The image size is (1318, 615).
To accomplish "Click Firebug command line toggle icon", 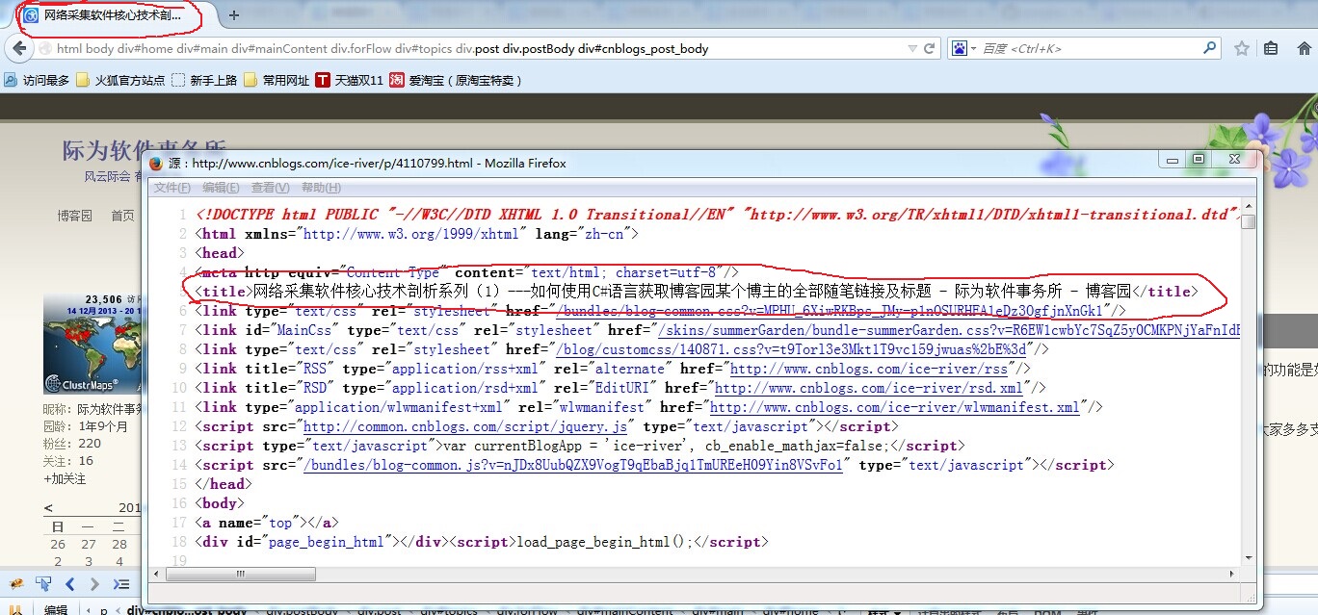I will point(121,583).
